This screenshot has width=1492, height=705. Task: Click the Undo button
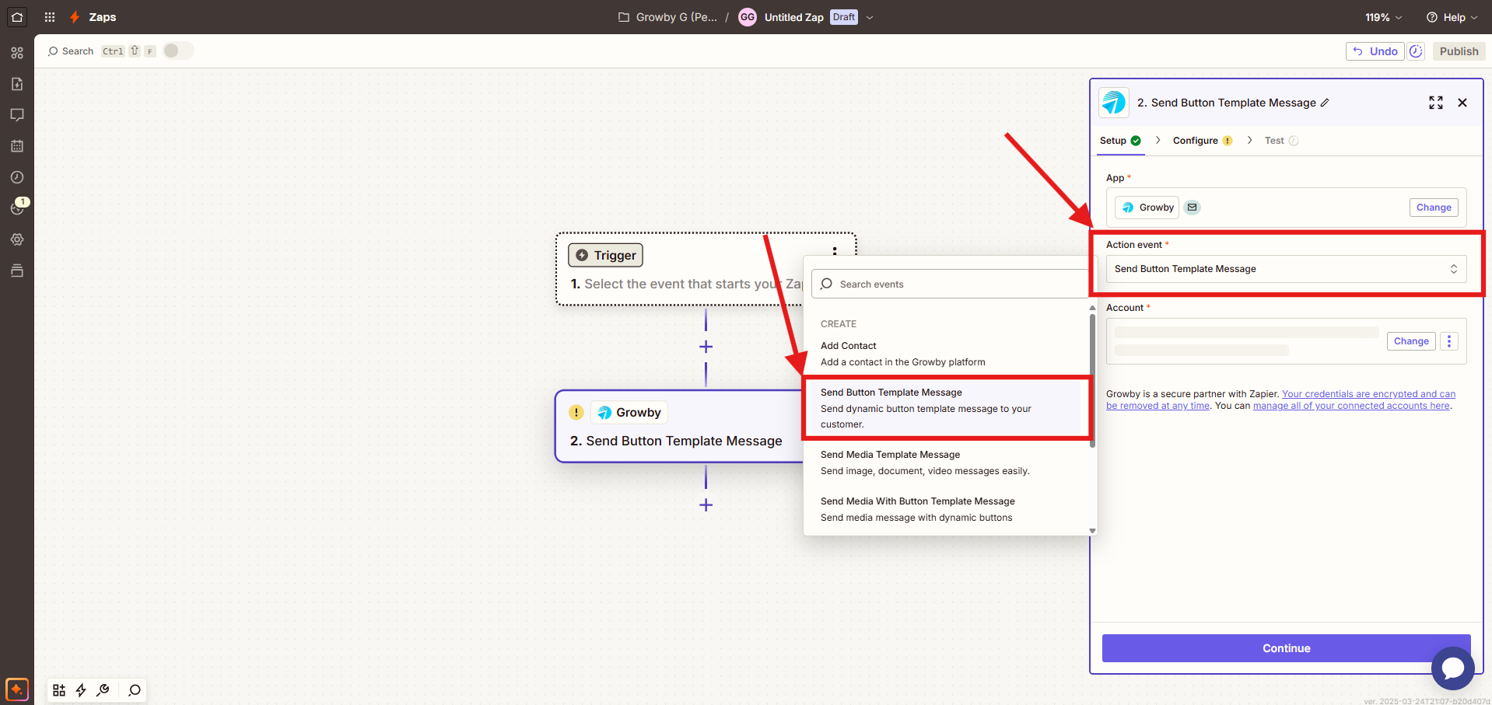(1375, 51)
